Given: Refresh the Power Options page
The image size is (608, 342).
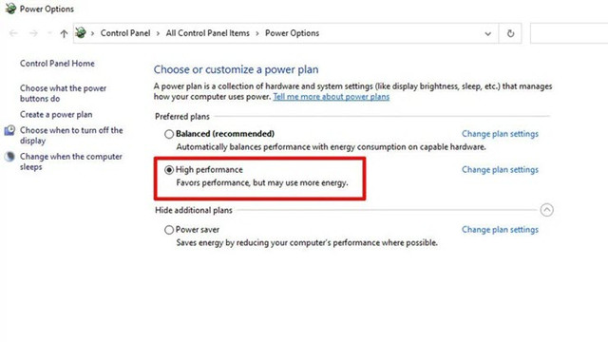Looking at the screenshot, I should click(x=510, y=33).
